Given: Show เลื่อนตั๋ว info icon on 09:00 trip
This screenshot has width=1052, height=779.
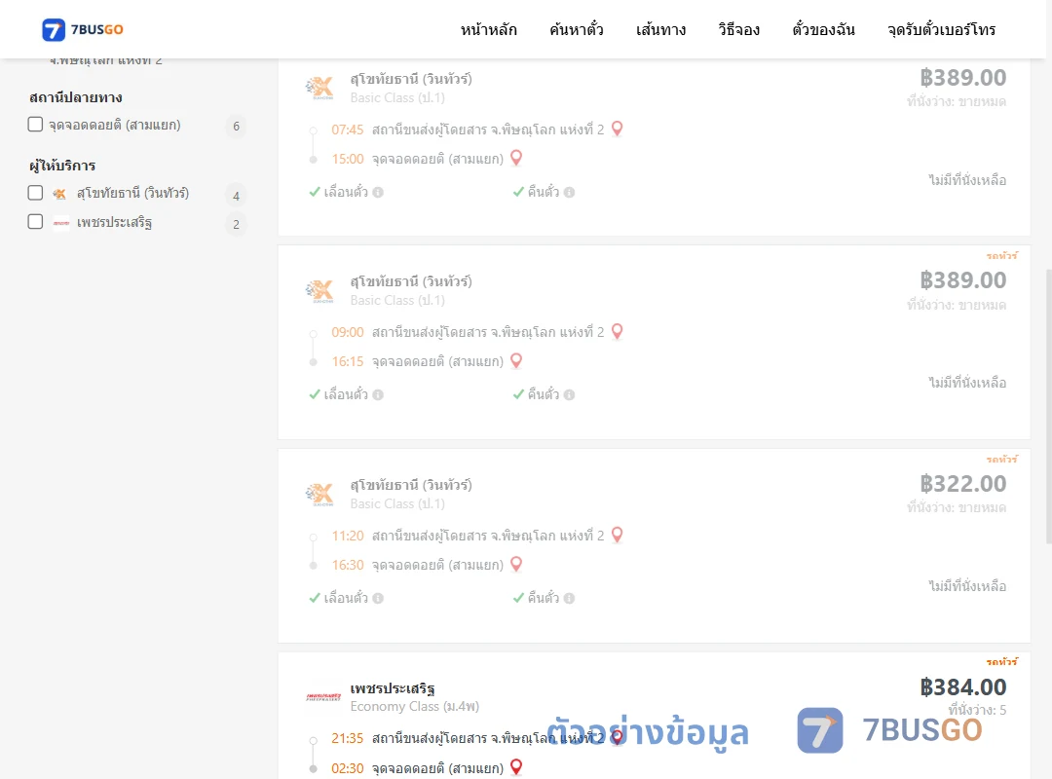Looking at the screenshot, I should click(378, 394).
